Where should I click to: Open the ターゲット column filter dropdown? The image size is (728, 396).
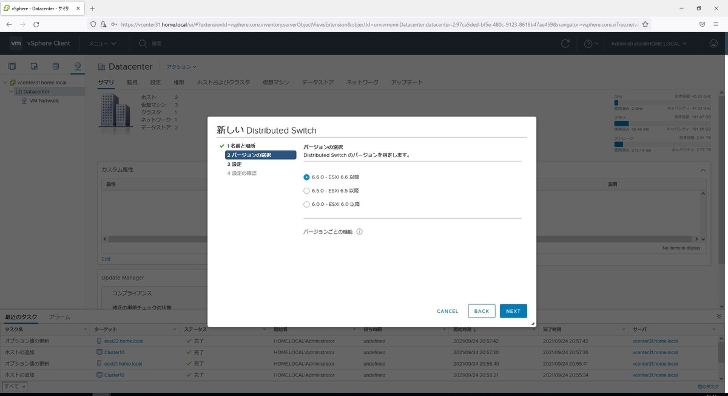click(175, 329)
